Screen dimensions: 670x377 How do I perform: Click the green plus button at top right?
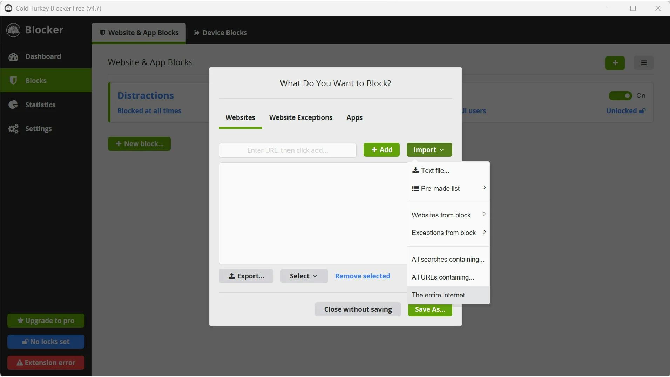615,63
